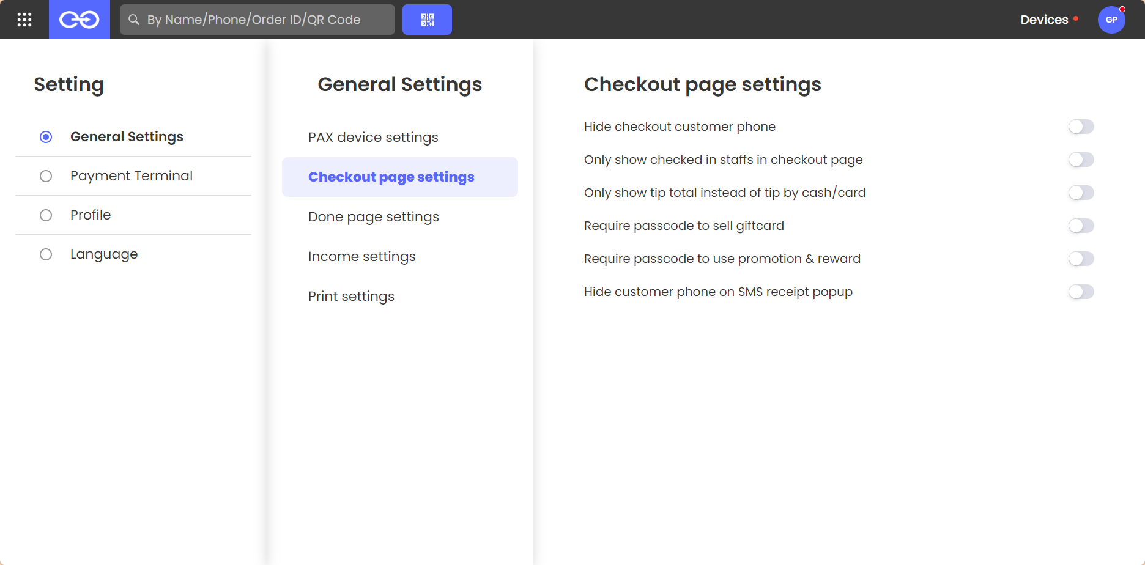Open the Devices link
The image size is (1145, 565).
[1044, 20]
